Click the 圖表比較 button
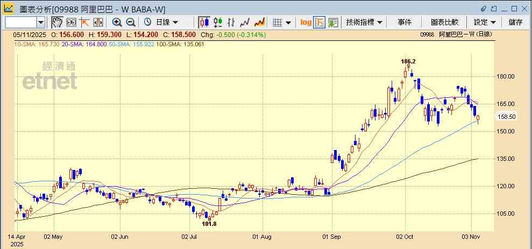Screen dimensions: 532x249 pyautogui.click(x=444, y=22)
